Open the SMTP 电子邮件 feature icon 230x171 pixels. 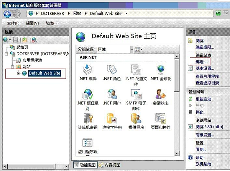pos(136,94)
